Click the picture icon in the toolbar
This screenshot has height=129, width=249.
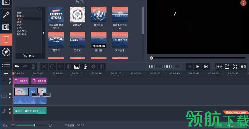coord(77,67)
